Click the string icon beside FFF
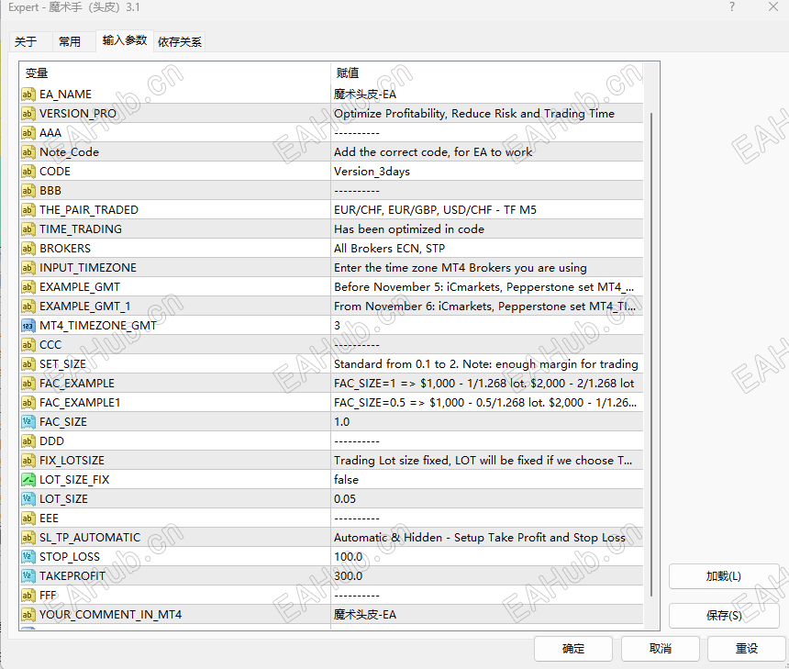 tap(28, 596)
